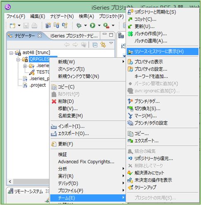Open the New wizard dropdown arrow
Viewport: 202px width, 205px height.
click(x=19, y=26)
